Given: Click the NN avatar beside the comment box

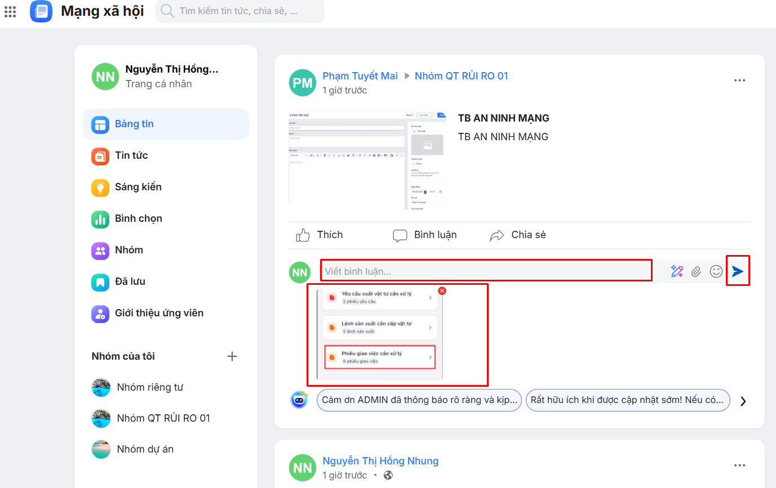Looking at the screenshot, I should tap(300, 272).
